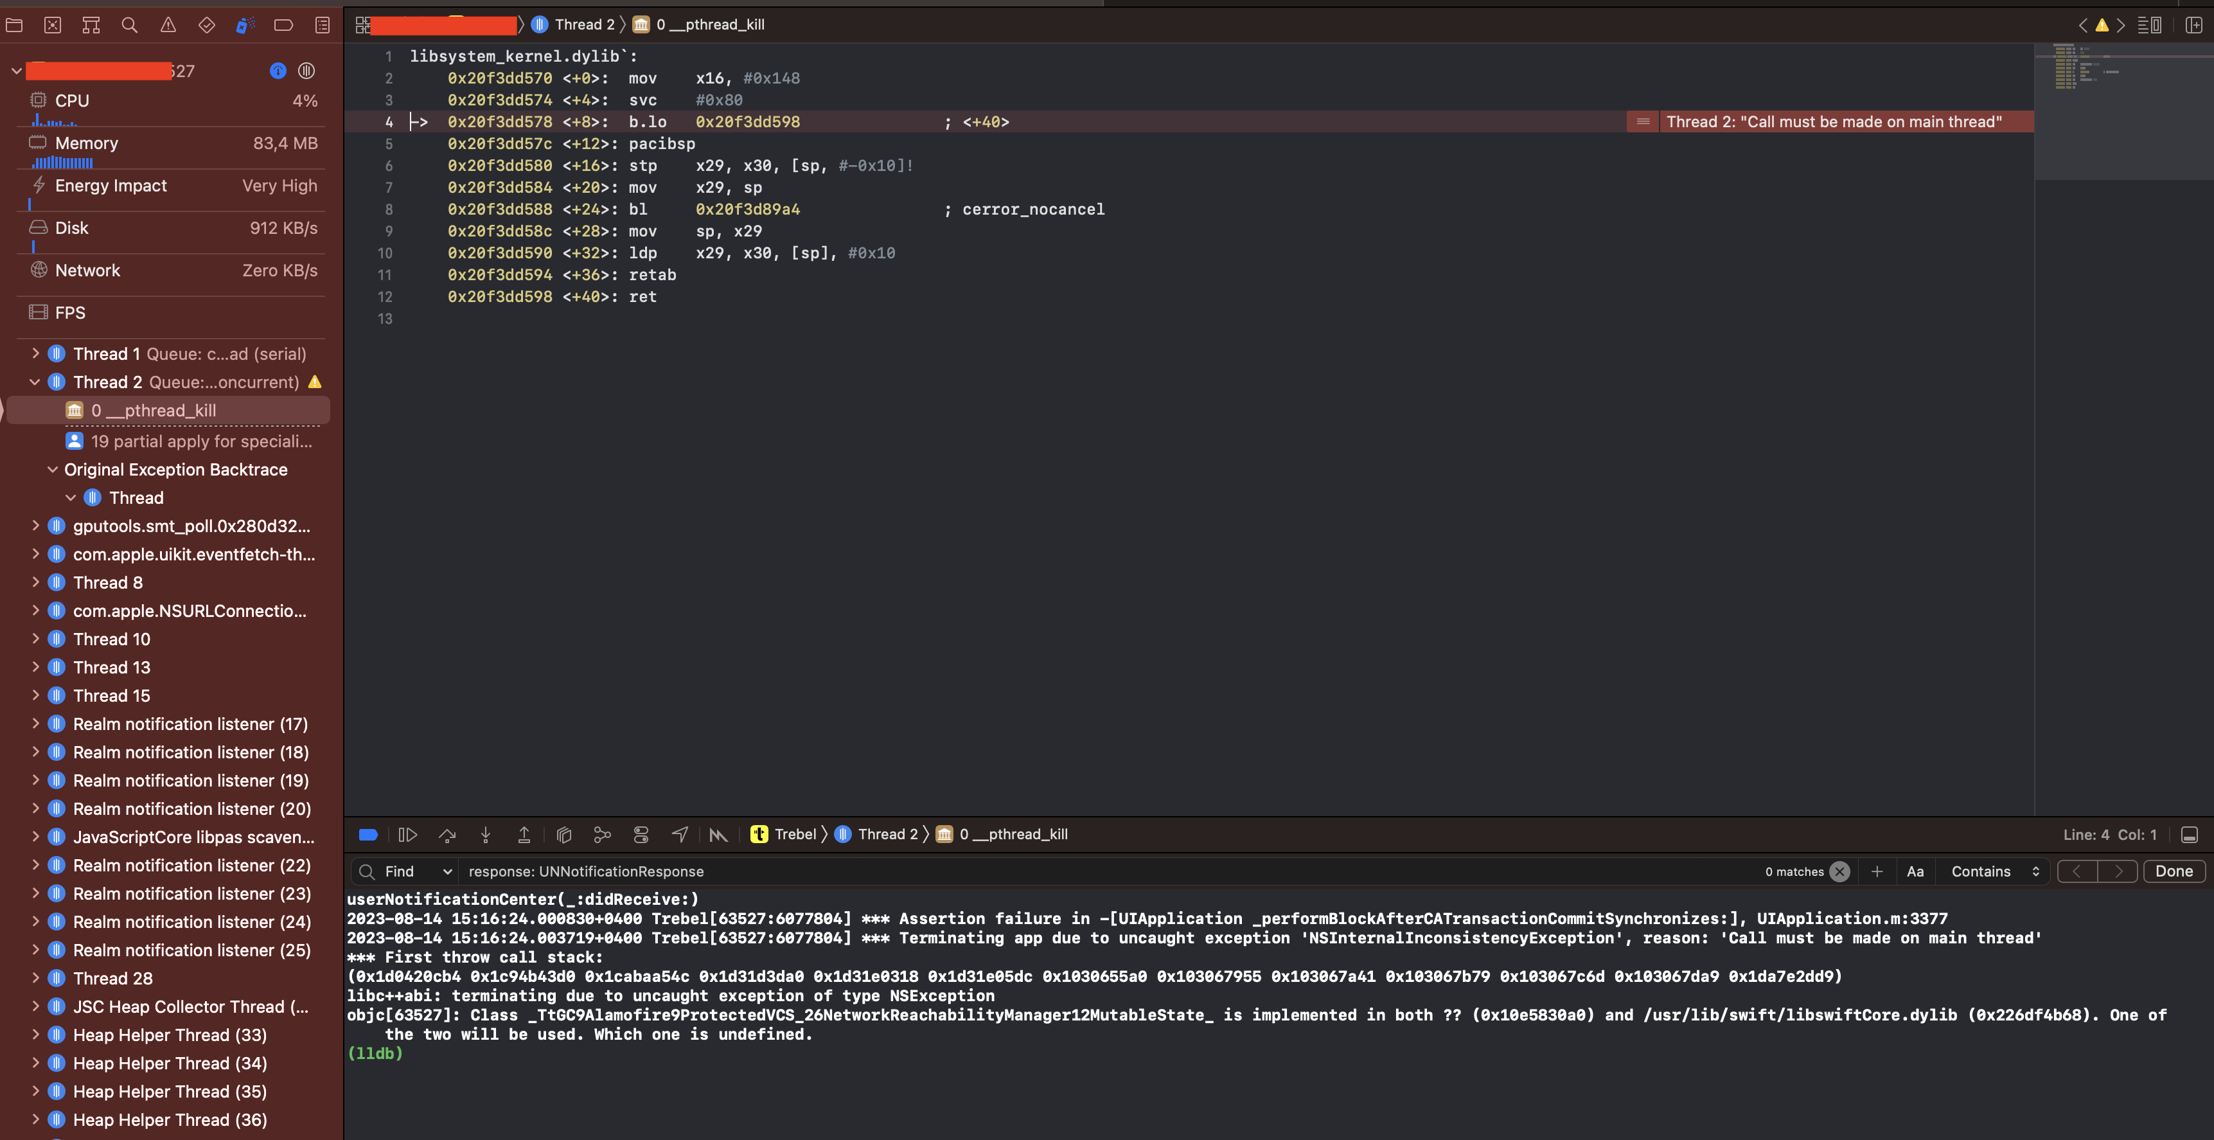Click the Simulate Location arrow icon

coord(680,834)
